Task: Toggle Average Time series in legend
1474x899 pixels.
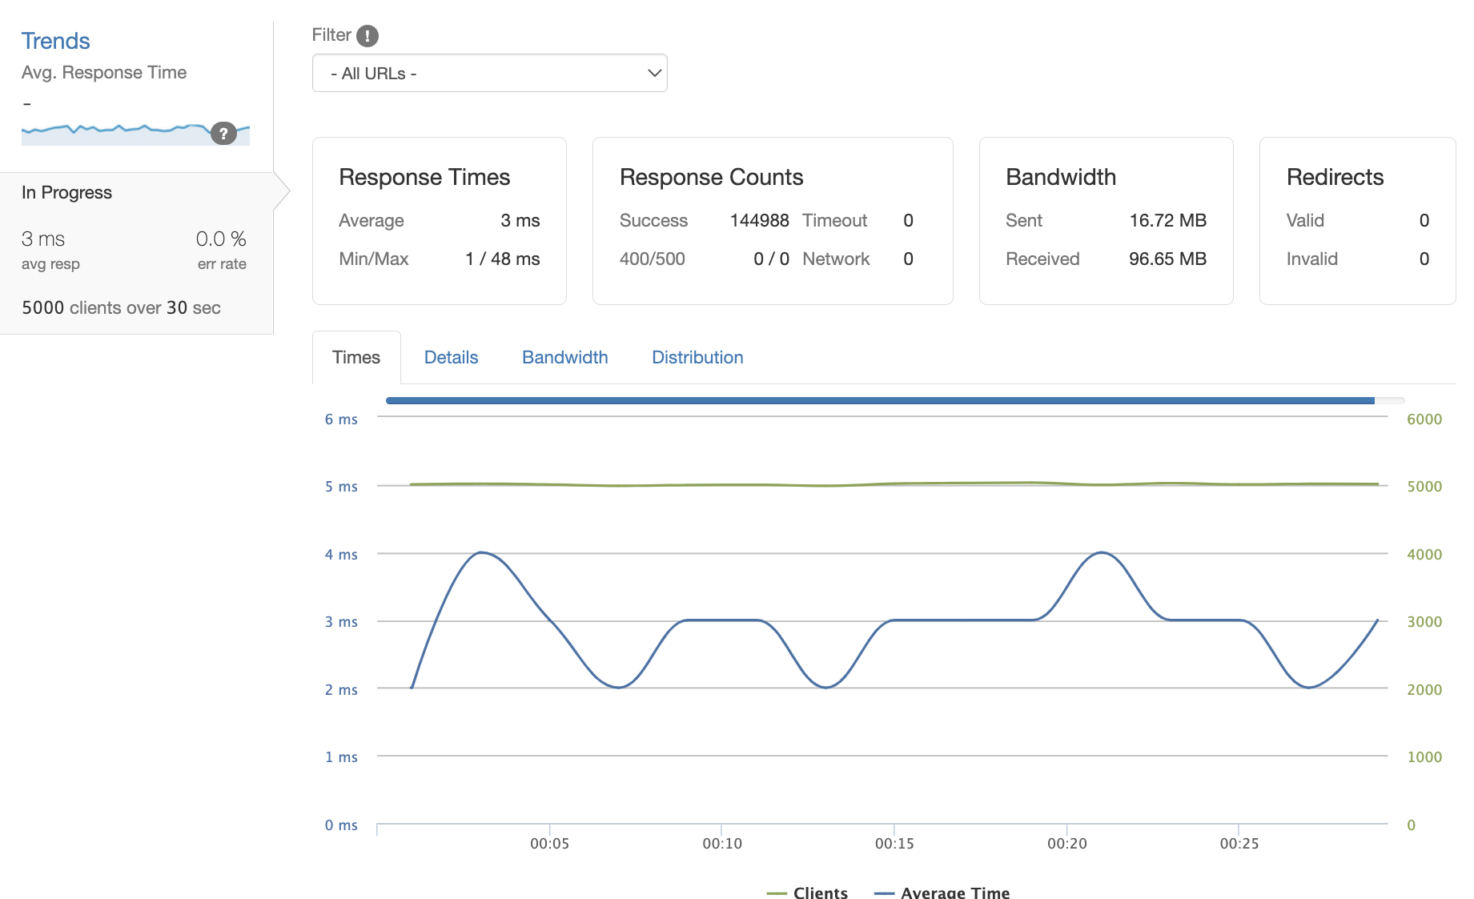Action: tap(942, 892)
